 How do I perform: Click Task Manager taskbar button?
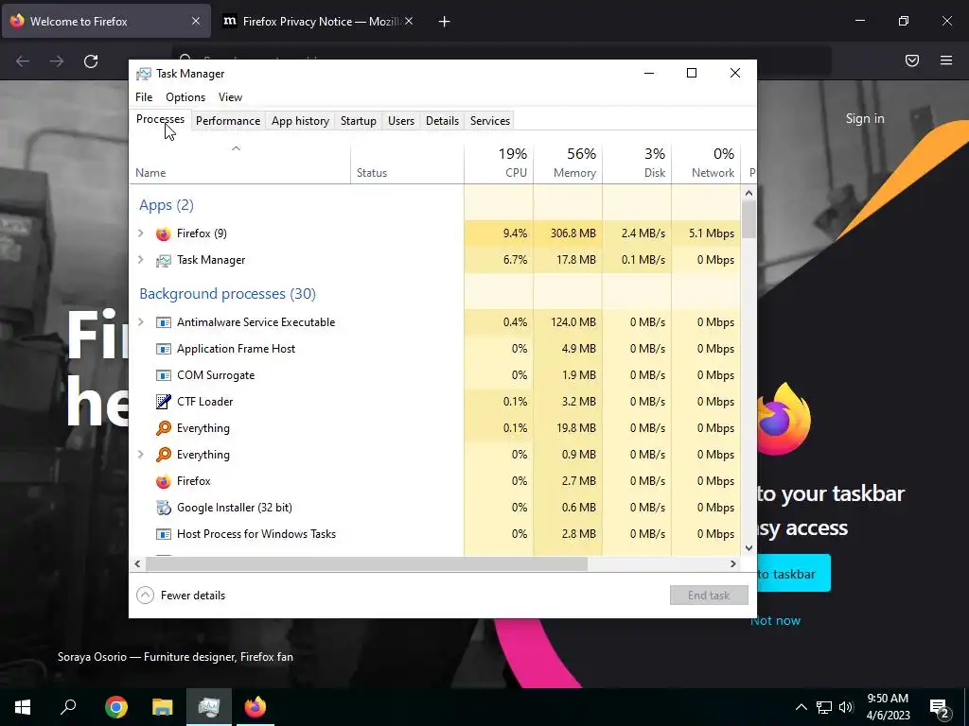209,707
